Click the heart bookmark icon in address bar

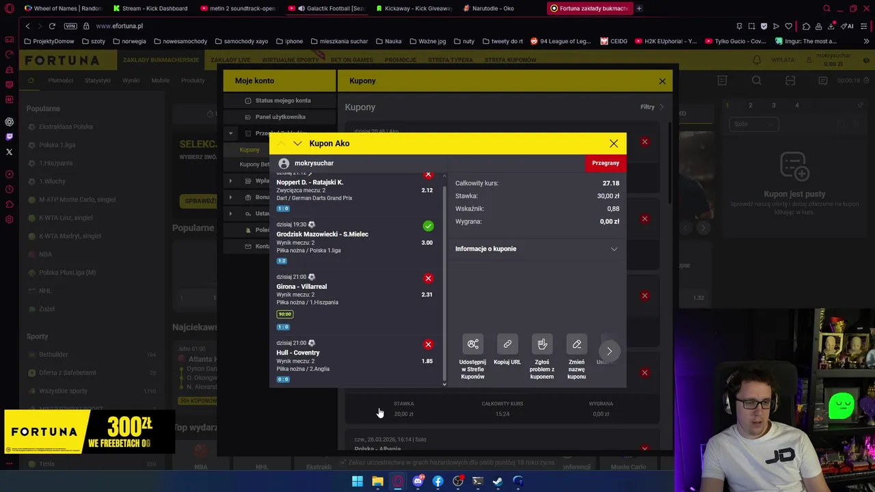(x=788, y=26)
